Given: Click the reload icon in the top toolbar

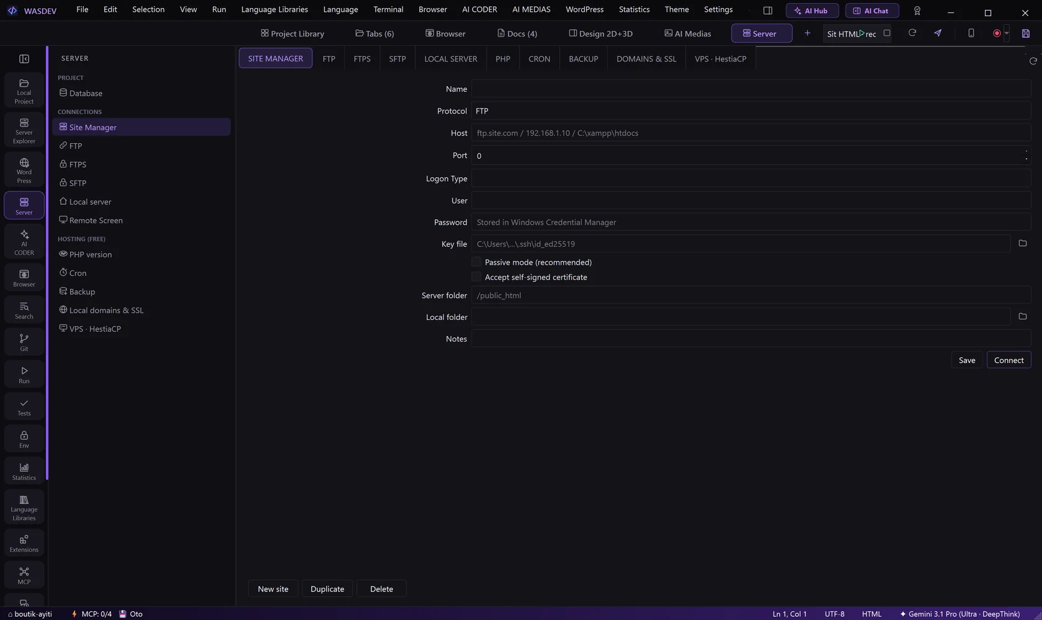Looking at the screenshot, I should click(x=912, y=33).
